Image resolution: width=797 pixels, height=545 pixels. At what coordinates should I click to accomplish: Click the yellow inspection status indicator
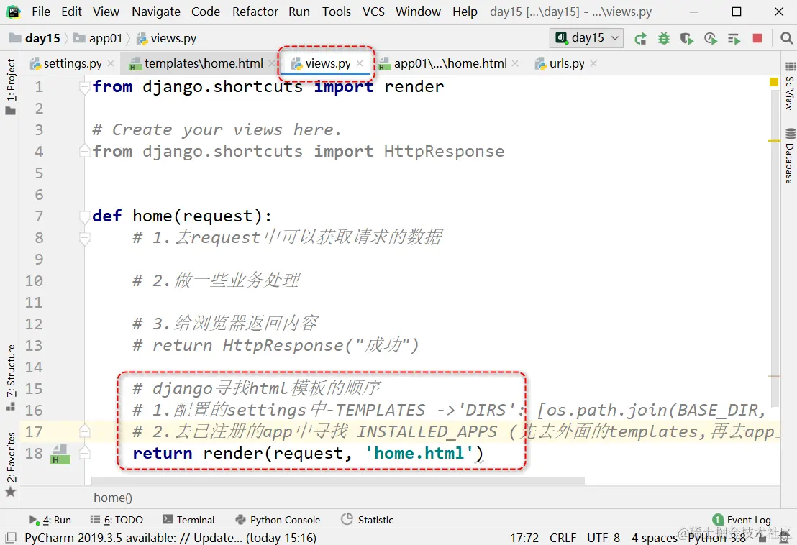click(774, 82)
